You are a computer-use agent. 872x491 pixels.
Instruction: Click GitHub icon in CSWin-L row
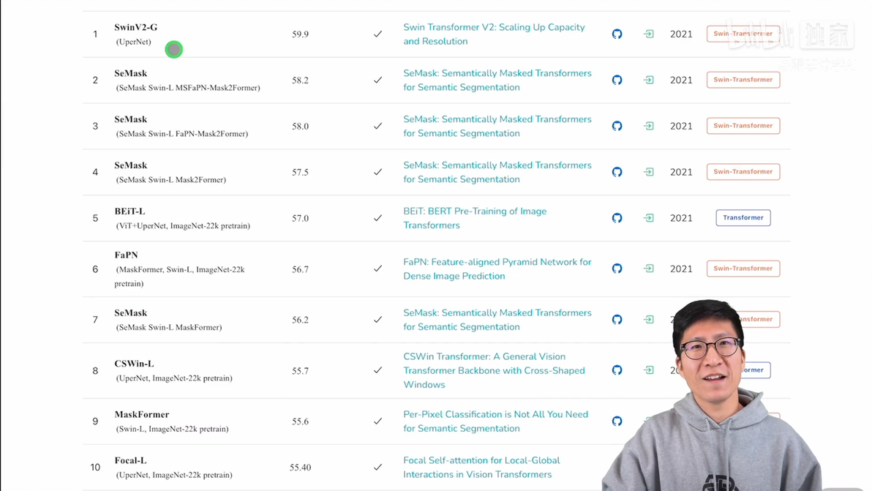pos(617,370)
